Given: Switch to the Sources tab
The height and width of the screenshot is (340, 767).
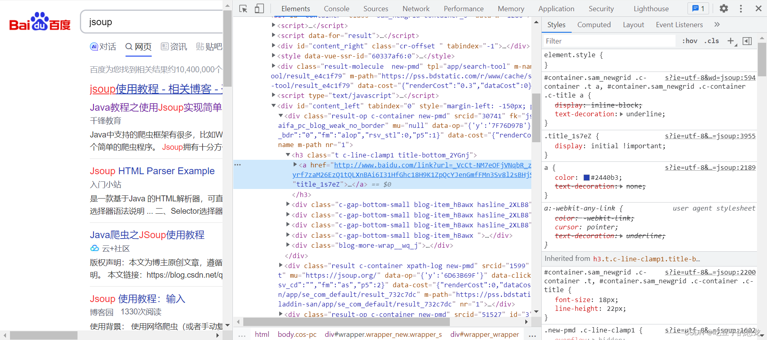Looking at the screenshot, I should tap(376, 8).
